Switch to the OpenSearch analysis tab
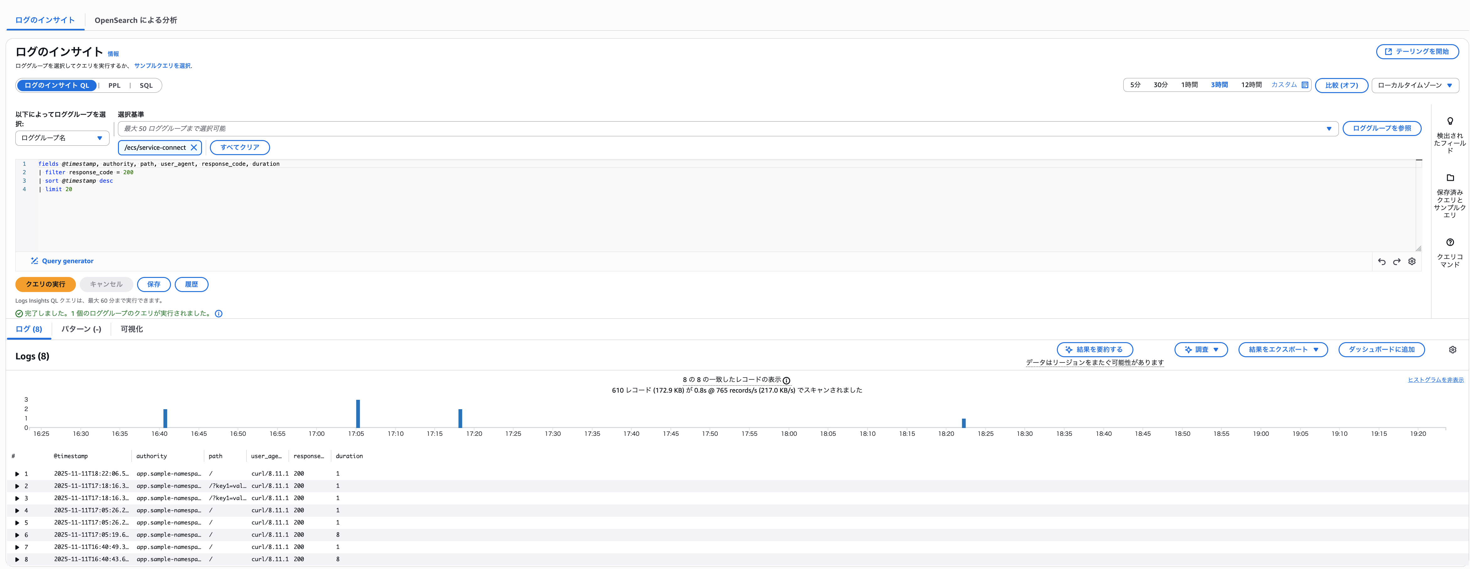The image size is (1470, 569). click(136, 21)
